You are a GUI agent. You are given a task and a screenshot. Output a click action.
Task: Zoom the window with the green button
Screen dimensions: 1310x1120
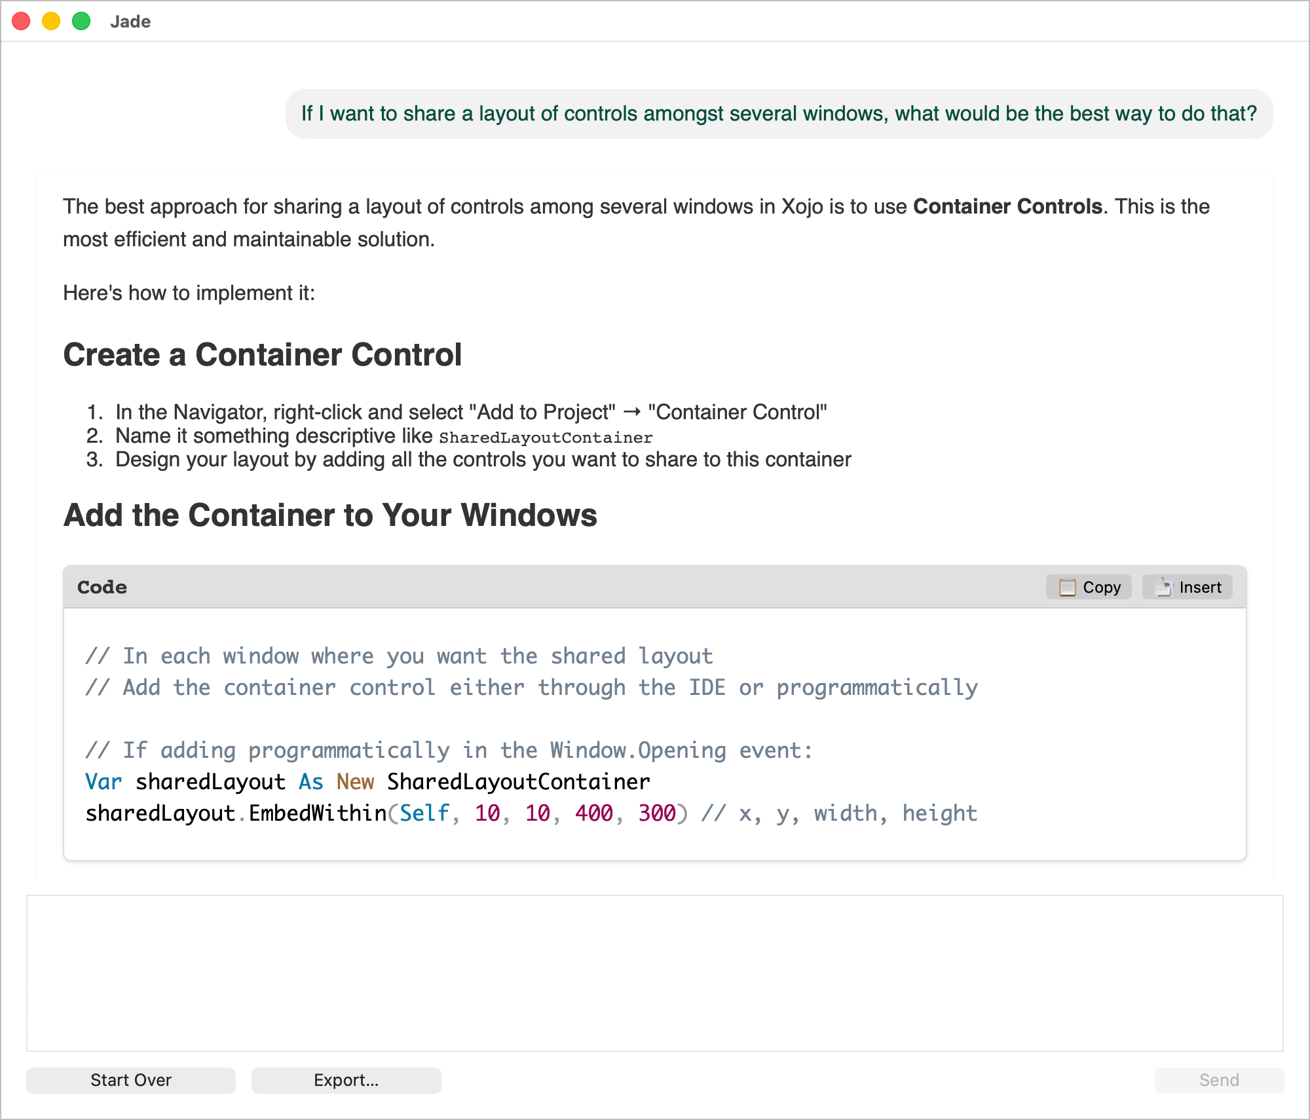point(81,22)
